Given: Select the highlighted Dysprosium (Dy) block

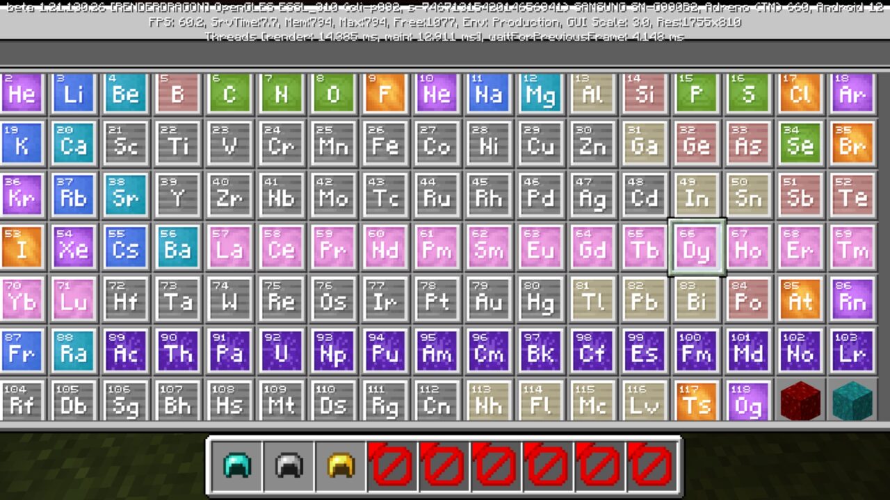Looking at the screenshot, I should (x=696, y=249).
